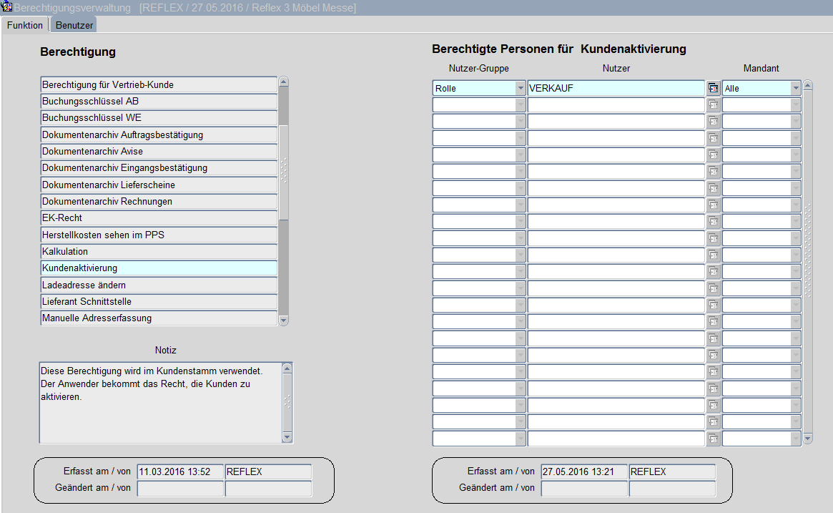Click into the VERKAUF Nutzer text field
Screen dimensions: 833x513
click(x=615, y=88)
